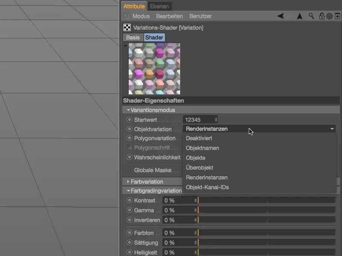Viewport: 342px width, 256px height.
Task: Choose Objekte from the dropdown list
Action: [259, 158]
